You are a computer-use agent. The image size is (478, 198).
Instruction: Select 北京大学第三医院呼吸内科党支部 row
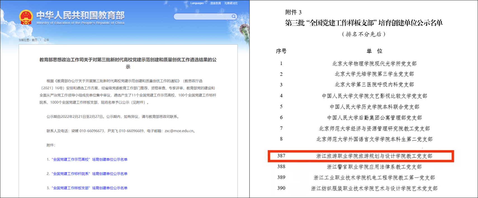tap(374, 84)
